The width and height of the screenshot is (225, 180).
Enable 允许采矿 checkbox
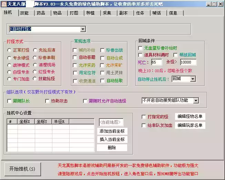coord(102,65)
